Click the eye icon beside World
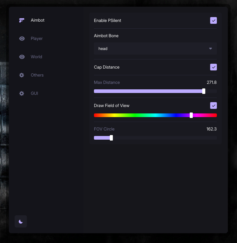The height and width of the screenshot is (243, 237). (22, 57)
